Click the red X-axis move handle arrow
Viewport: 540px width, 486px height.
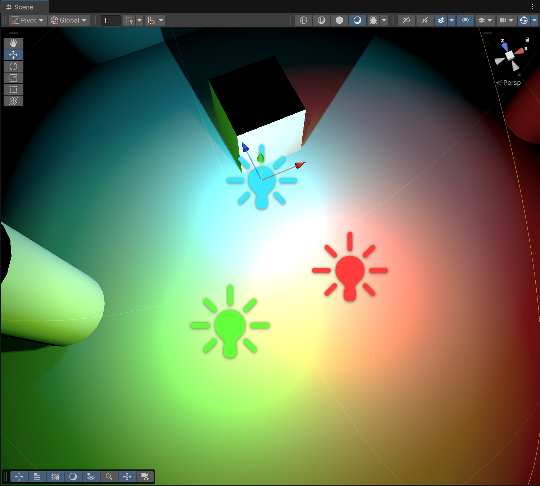point(300,165)
